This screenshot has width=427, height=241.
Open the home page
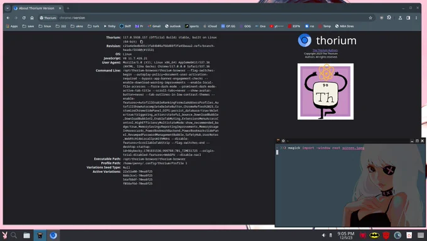(32, 18)
